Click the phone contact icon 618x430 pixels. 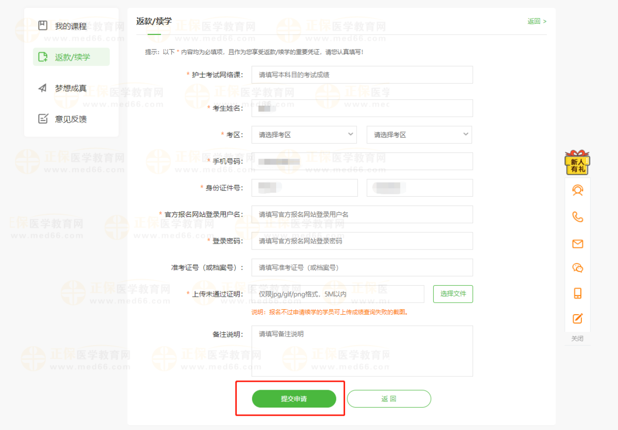coord(577,217)
